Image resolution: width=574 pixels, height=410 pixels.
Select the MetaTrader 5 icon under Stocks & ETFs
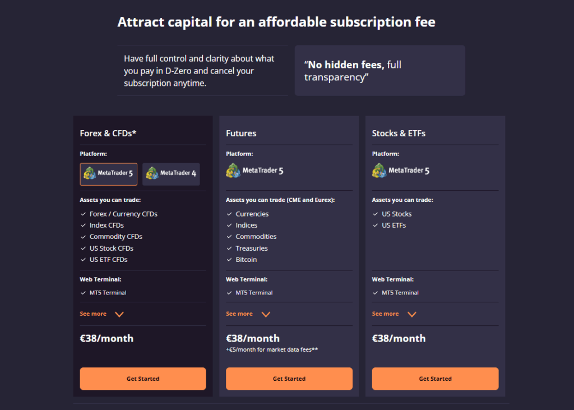point(379,170)
